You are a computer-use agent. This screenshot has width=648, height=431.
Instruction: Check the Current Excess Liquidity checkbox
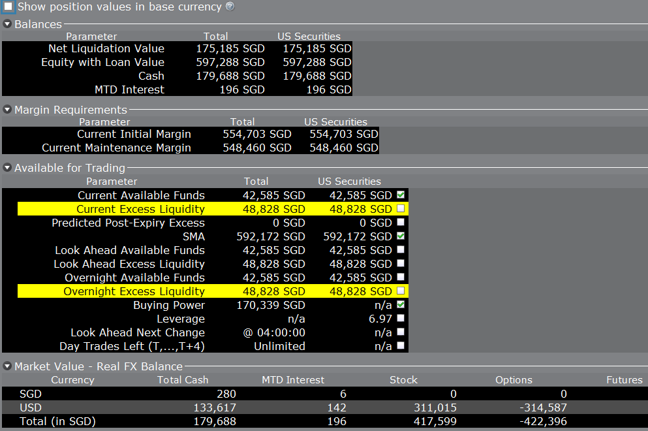[401, 209]
